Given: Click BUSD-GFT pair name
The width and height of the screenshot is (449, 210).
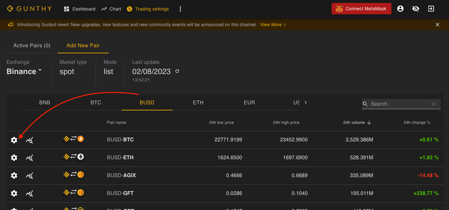Looking at the screenshot, I should pos(120,193).
